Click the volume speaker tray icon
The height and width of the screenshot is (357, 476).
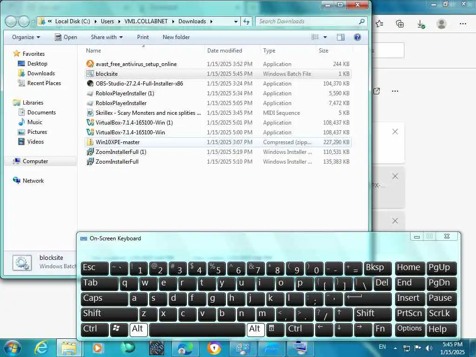click(429, 348)
